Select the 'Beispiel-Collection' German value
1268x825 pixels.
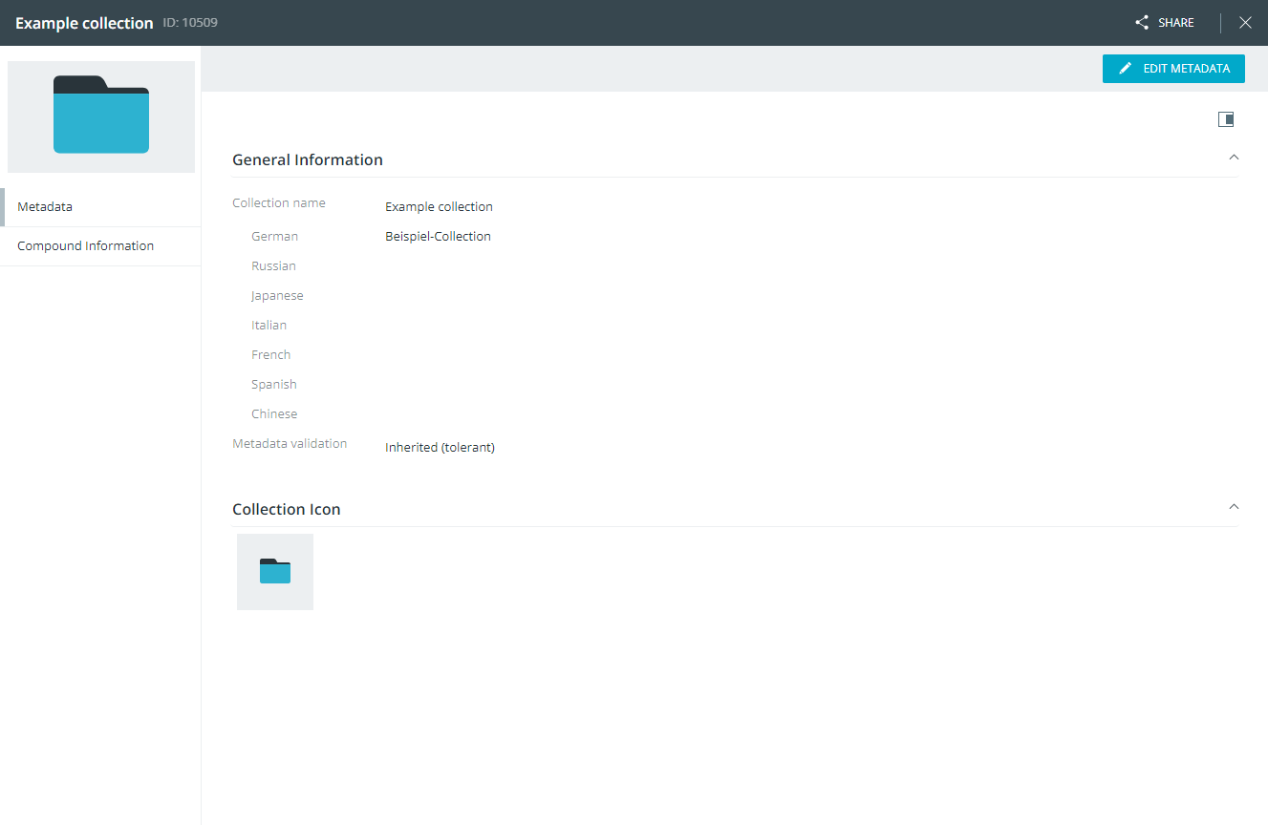click(x=438, y=237)
